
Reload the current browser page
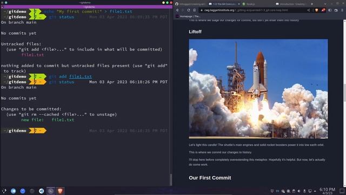point(189,10)
